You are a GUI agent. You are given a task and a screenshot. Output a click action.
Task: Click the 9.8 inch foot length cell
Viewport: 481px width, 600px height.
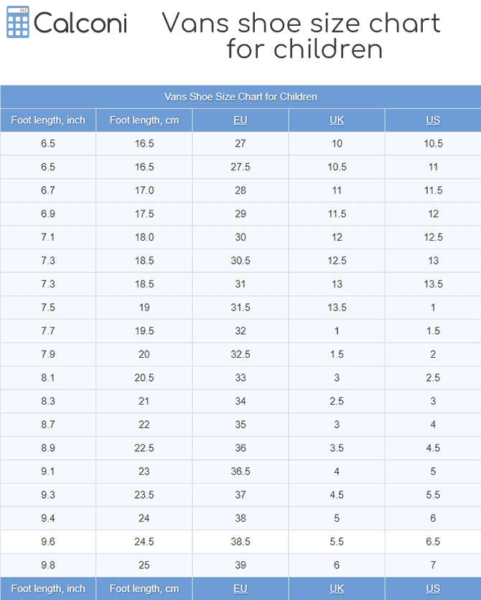[x=48, y=565]
